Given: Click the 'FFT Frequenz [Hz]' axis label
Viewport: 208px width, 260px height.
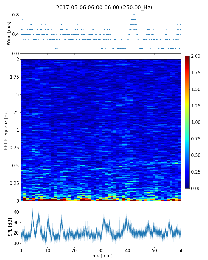Looking at the screenshot, I should tap(6, 130).
